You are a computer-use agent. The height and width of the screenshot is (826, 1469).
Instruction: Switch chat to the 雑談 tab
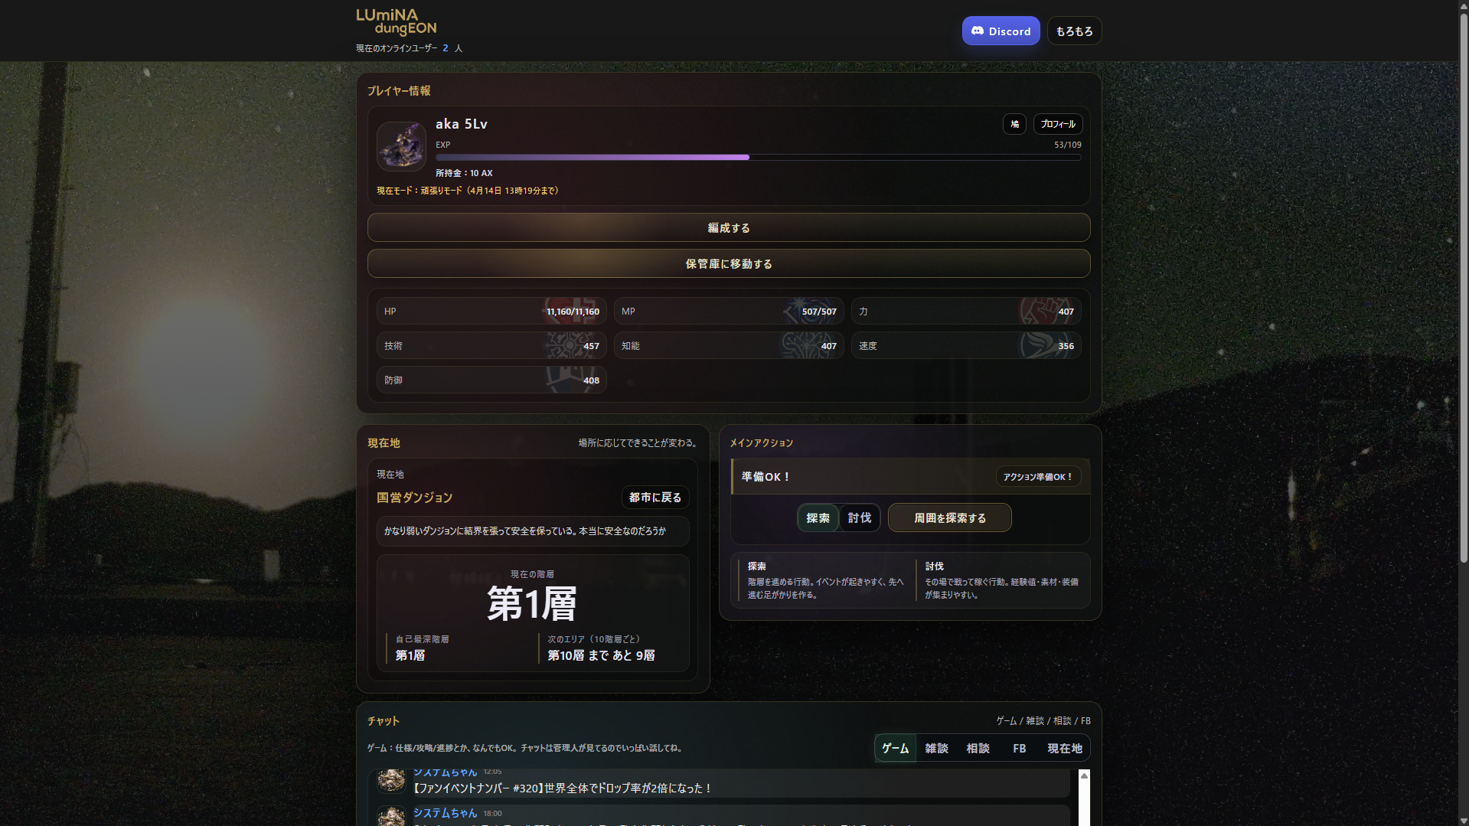pos(936,749)
